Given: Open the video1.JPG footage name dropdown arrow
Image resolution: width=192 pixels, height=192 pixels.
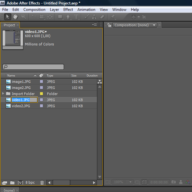Looking at the screenshot, I should (x=46, y=32).
